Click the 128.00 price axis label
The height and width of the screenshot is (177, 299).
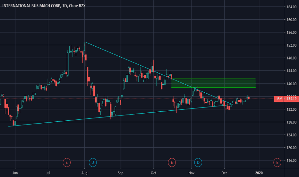click(292, 122)
